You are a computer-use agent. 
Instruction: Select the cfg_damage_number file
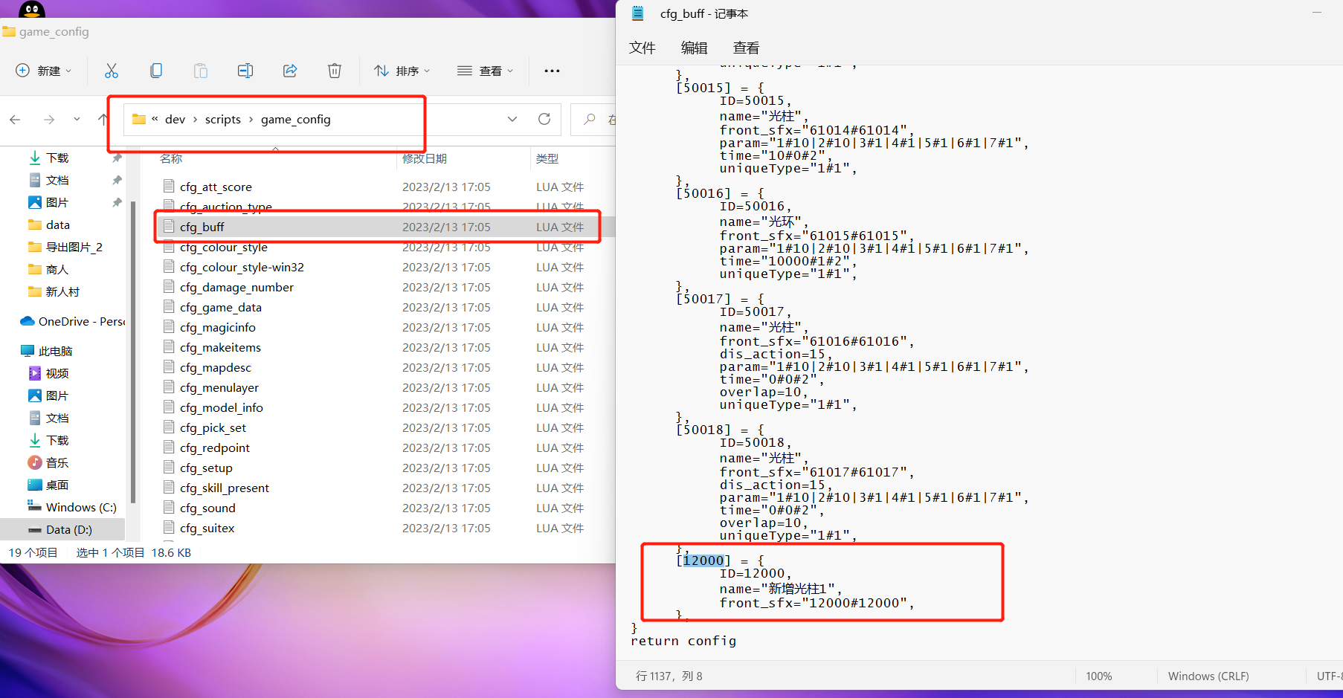[x=236, y=287]
